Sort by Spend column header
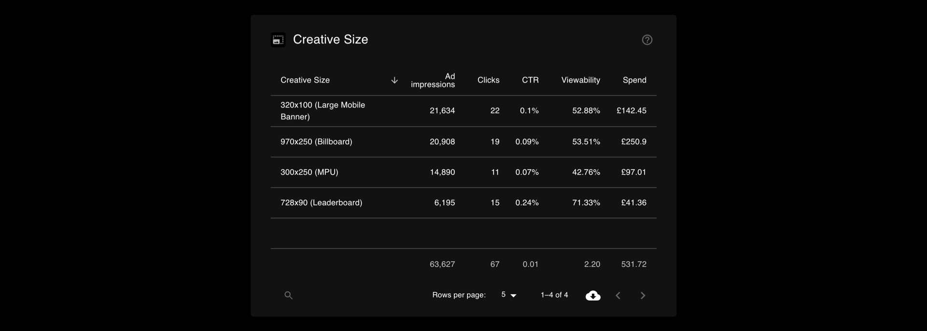This screenshot has height=331, width=927. 634,80
